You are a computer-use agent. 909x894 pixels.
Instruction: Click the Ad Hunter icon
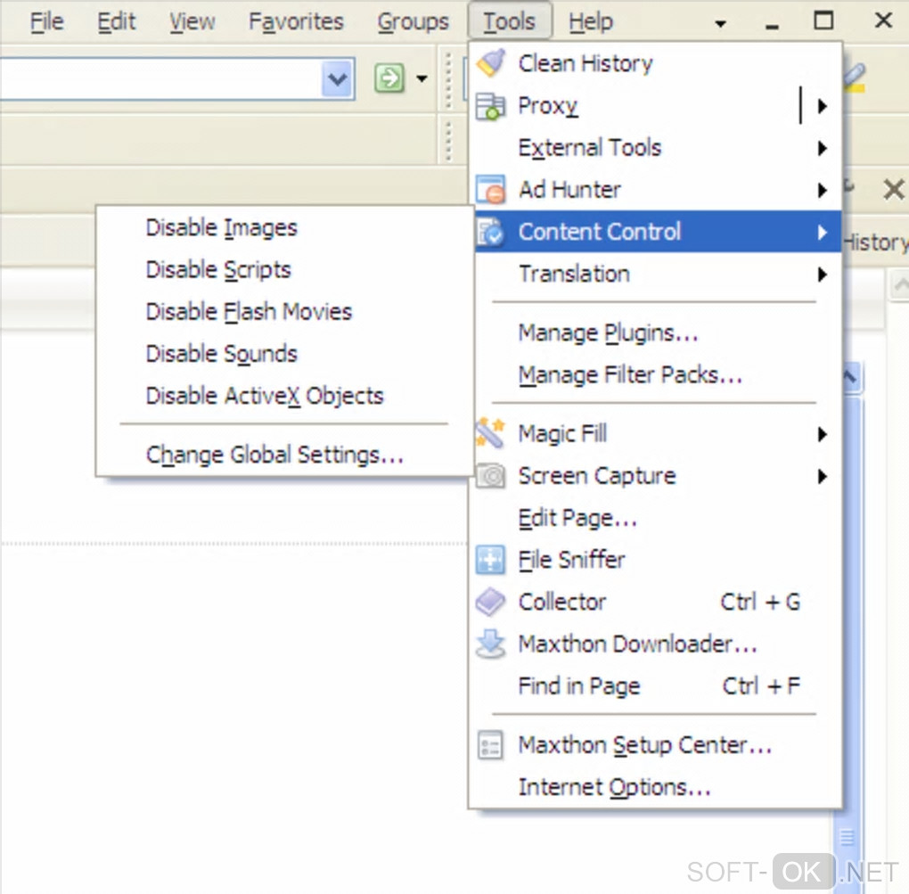tap(490, 190)
